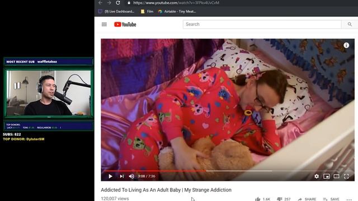The height and width of the screenshot is (201, 358).
Task: Toggle theater mode
Action: 336,176
